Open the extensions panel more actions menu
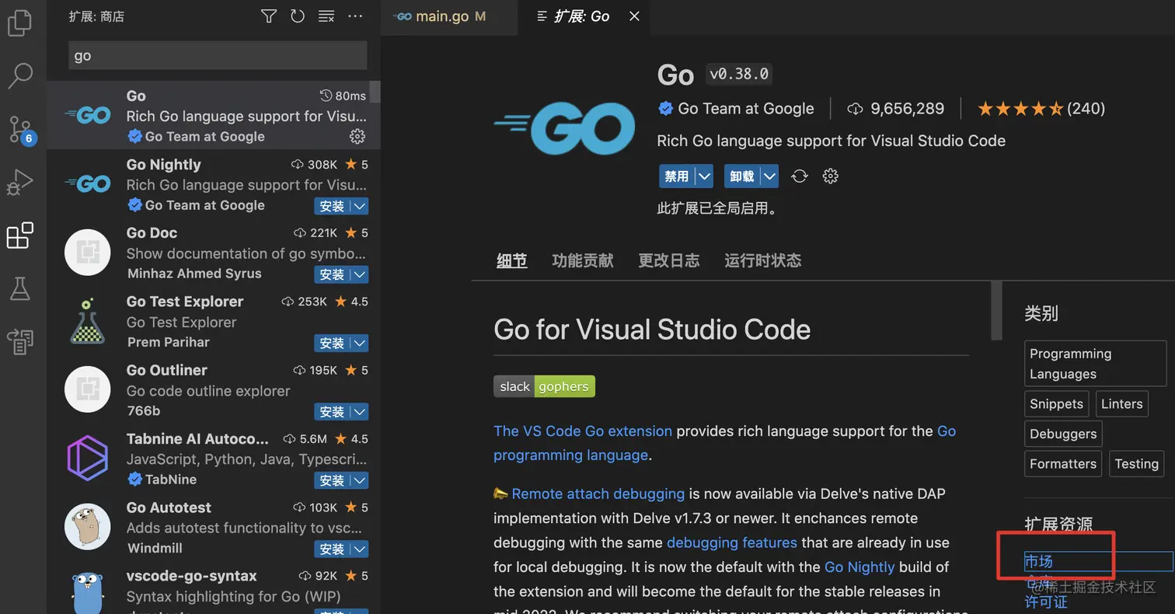 (355, 16)
